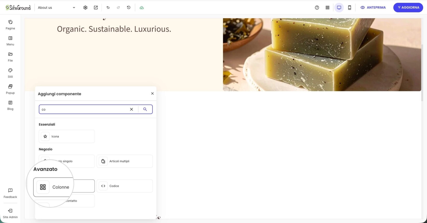
Task: Undo the last change
Action: pos(108,8)
